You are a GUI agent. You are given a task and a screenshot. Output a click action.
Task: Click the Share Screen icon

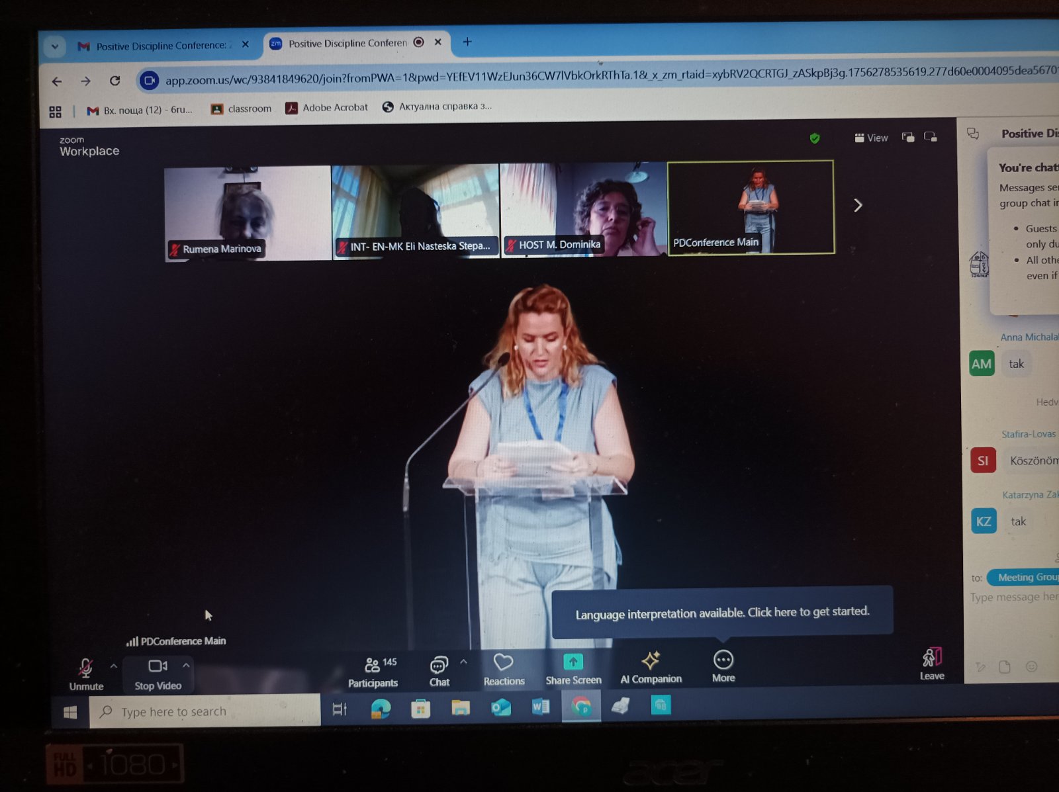click(573, 662)
